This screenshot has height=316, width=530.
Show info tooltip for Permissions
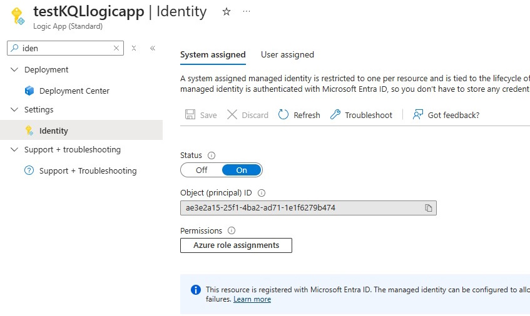coord(232,230)
